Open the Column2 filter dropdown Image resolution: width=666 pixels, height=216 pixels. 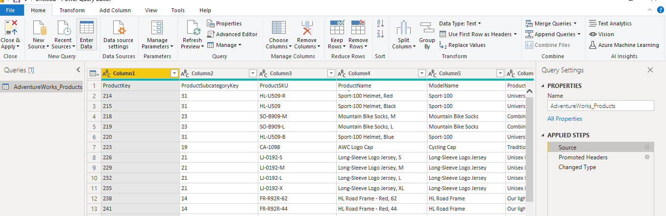[252, 74]
